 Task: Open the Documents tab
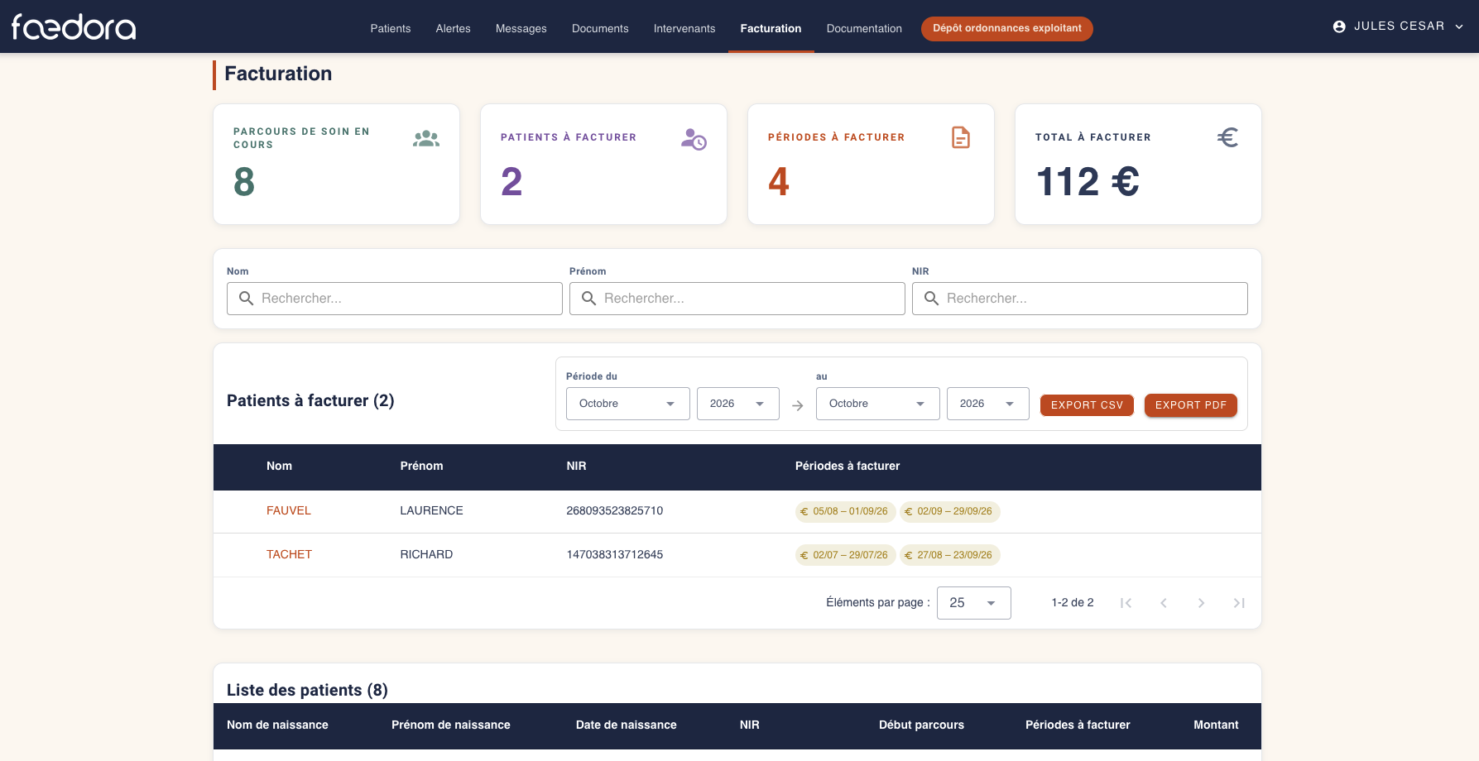coord(600,28)
